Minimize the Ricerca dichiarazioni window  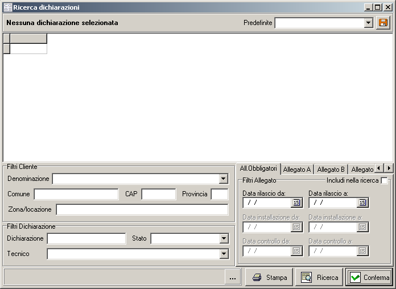(x=368, y=7)
